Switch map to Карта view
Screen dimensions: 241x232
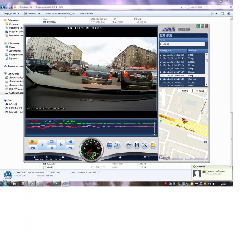pos(185,91)
